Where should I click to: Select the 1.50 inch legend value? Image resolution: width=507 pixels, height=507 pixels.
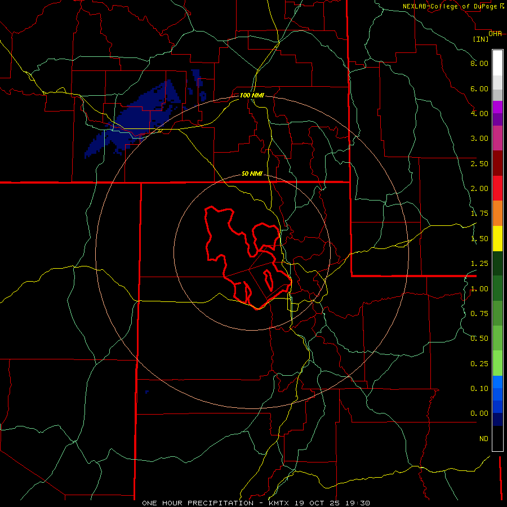point(479,238)
